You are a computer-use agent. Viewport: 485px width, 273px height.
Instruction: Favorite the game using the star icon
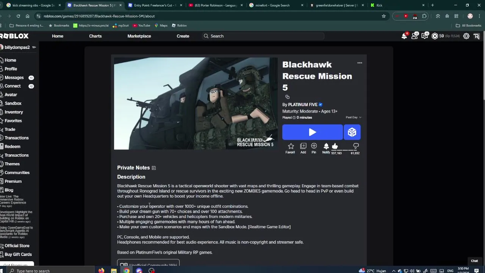click(291, 146)
